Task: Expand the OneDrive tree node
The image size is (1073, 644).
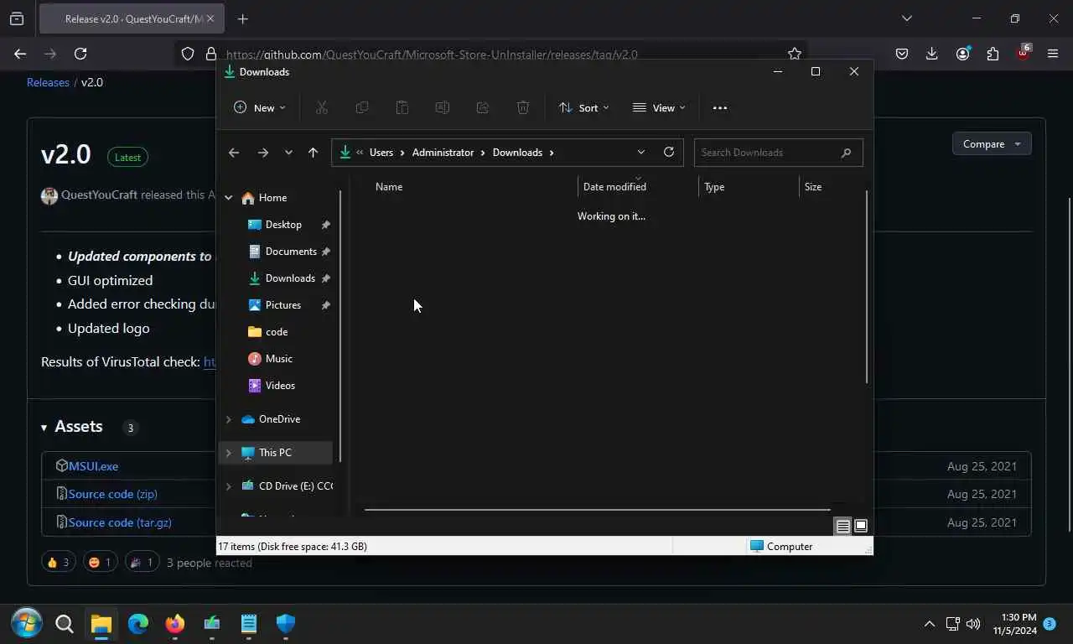Action: 228,419
